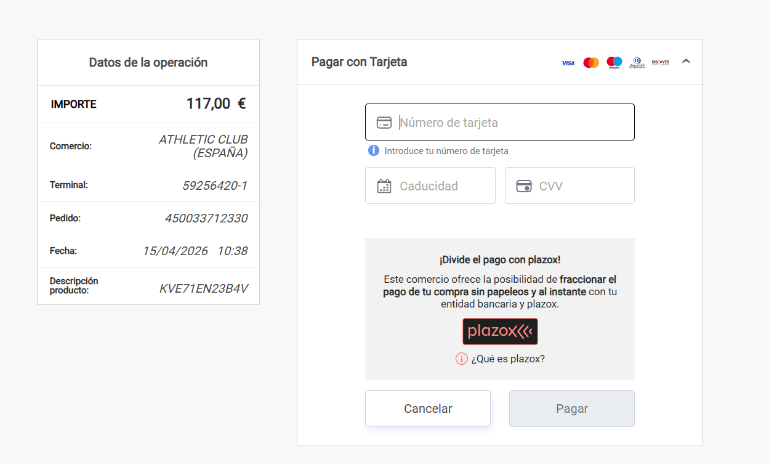Click the card icon in CVV field
769x464 pixels.
point(524,186)
